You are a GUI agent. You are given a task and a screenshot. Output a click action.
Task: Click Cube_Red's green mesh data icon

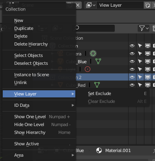(97, 85)
